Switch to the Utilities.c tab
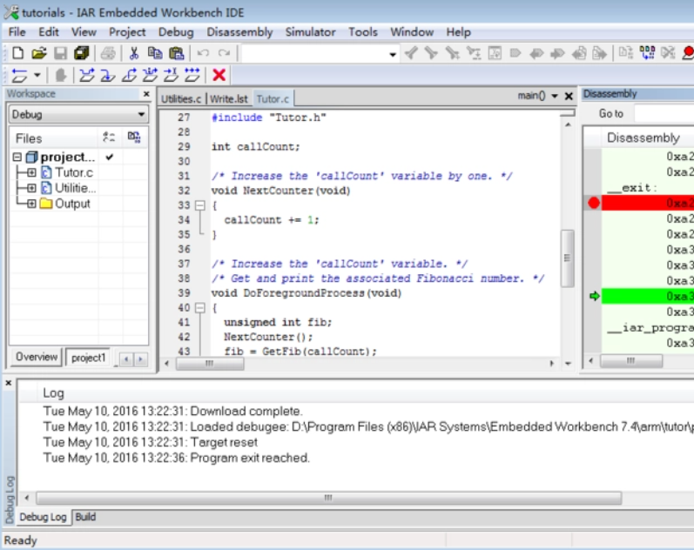Screen dimensions: 694x550 pos(181,99)
